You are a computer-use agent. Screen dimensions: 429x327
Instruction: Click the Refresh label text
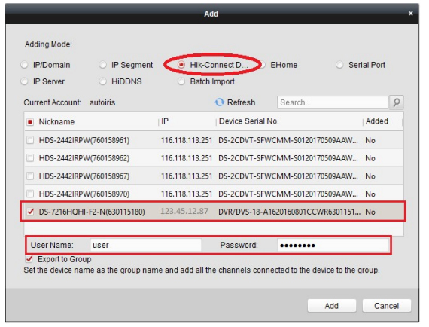(242, 102)
